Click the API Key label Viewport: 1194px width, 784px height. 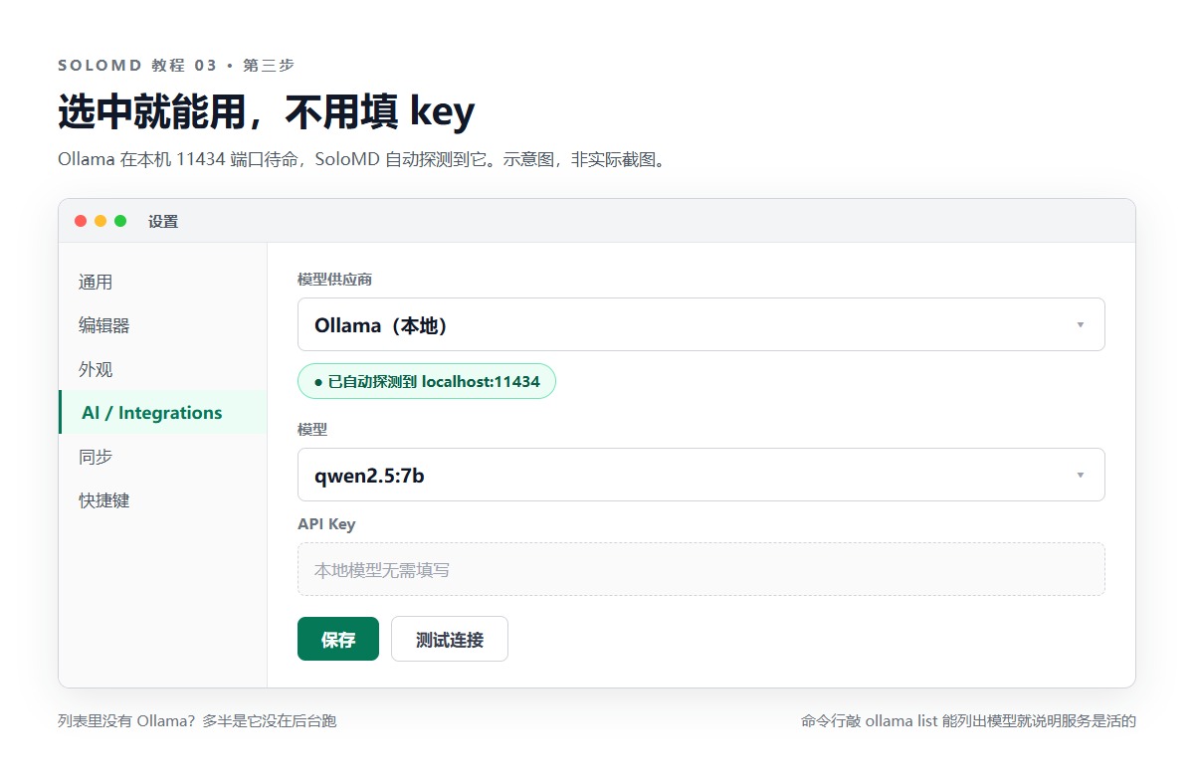[x=326, y=523]
